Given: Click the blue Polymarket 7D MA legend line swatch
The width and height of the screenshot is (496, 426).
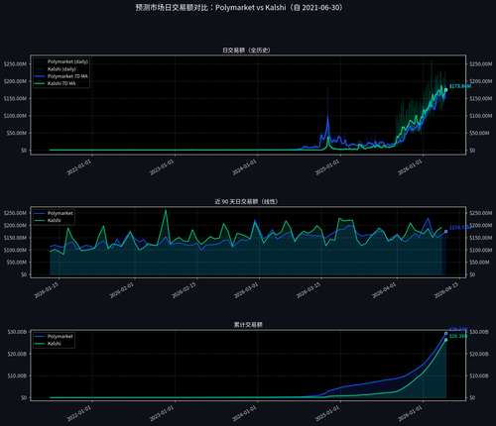Looking at the screenshot, I should (40, 76).
